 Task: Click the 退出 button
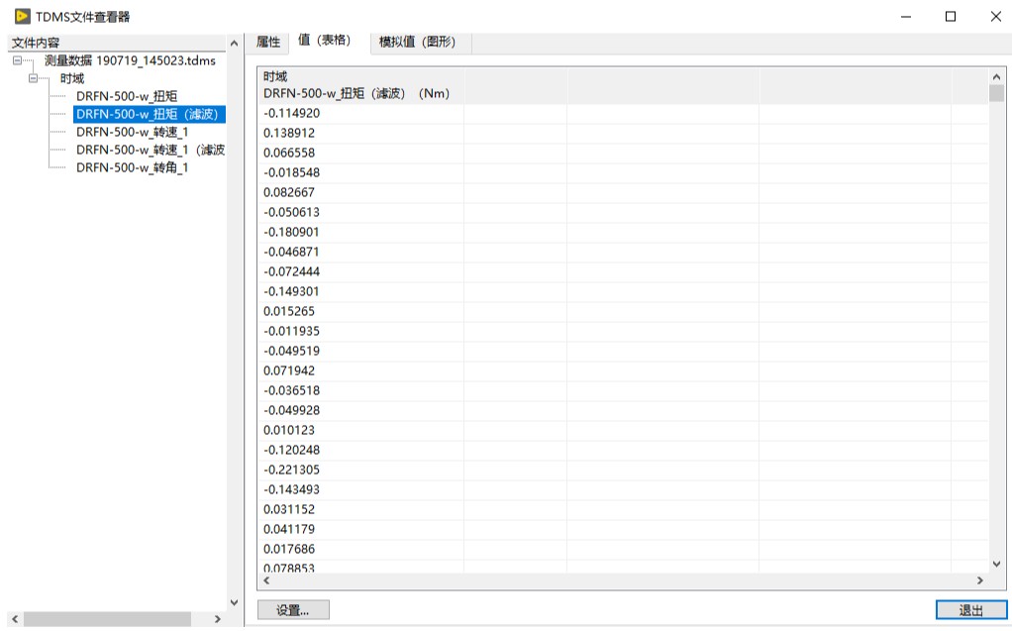(x=969, y=610)
